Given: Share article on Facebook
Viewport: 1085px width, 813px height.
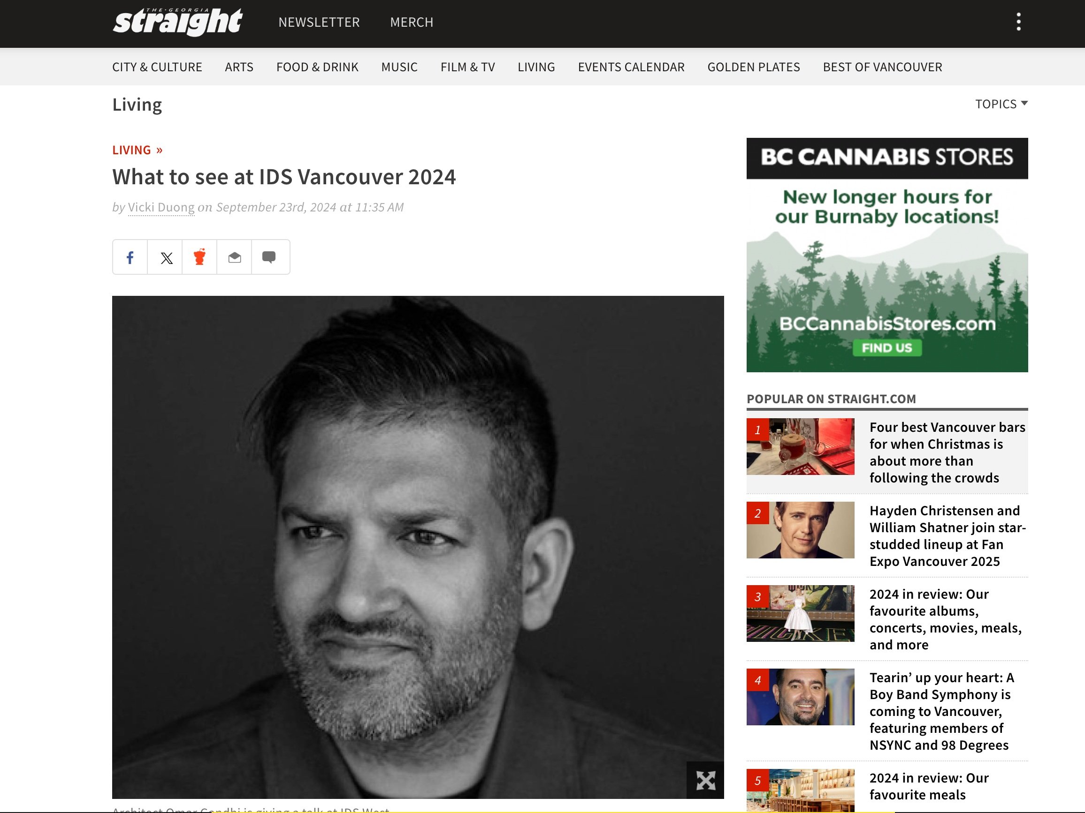Looking at the screenshot, I should (x=130, y=257).
